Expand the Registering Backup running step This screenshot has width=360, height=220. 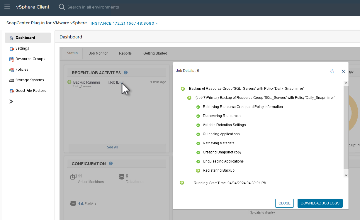(x=198, y=170)
